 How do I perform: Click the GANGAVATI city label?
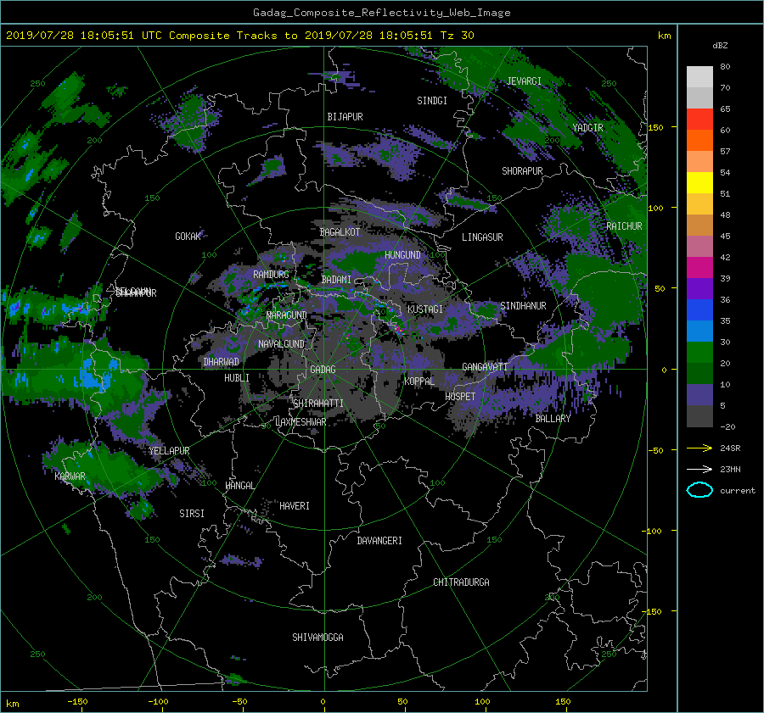[485, 366]
